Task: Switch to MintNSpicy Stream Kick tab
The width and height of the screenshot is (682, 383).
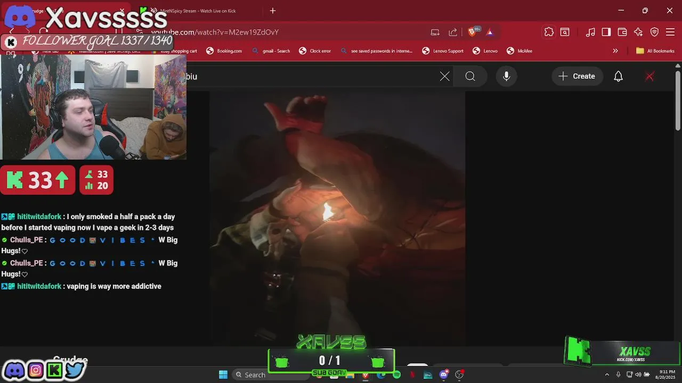Action: click(198, 11)
